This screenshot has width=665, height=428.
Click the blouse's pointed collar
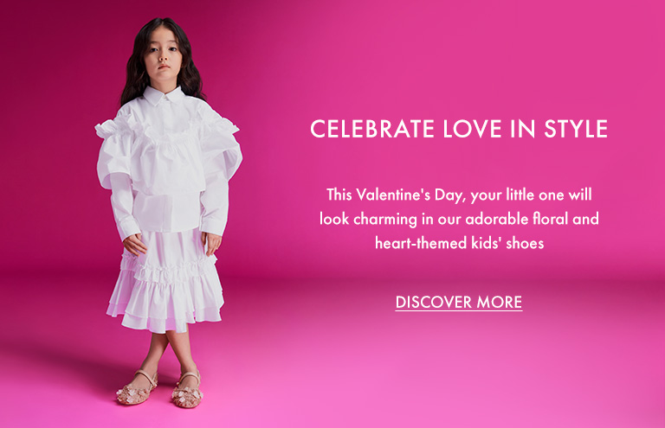(x=164, y=95)
